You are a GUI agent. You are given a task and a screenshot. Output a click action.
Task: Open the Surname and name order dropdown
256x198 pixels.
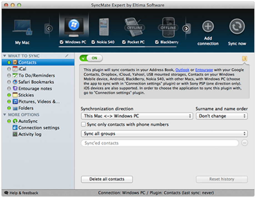222,116
